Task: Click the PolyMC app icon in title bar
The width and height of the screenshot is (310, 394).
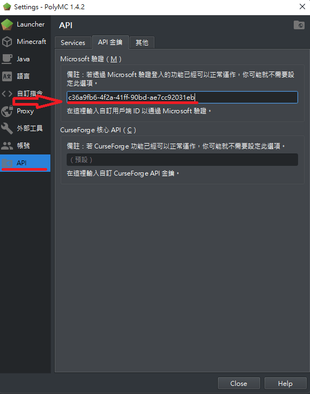Action: point(7,7)
